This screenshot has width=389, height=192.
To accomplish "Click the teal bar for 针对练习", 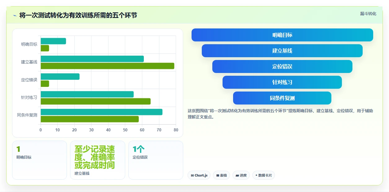I will tap(87, 94).
